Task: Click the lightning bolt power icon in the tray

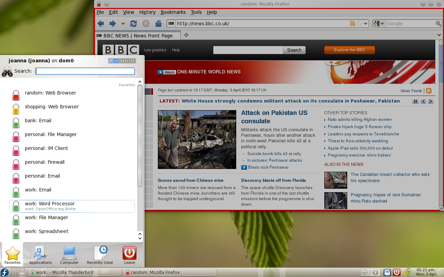Action: [x=407, y=272]
